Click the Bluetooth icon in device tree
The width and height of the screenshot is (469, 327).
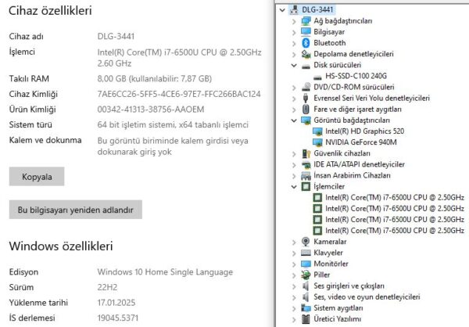pyautogui.click(x=306, y=43)
